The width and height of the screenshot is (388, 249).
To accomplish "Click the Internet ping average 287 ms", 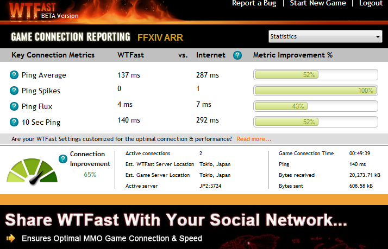I will (208, 75).
